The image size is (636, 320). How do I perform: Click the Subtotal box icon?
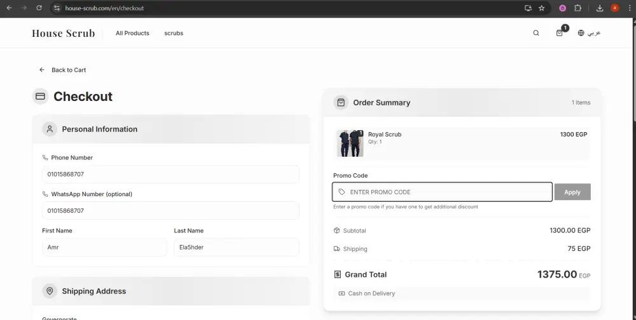click(x=336, y=230)
